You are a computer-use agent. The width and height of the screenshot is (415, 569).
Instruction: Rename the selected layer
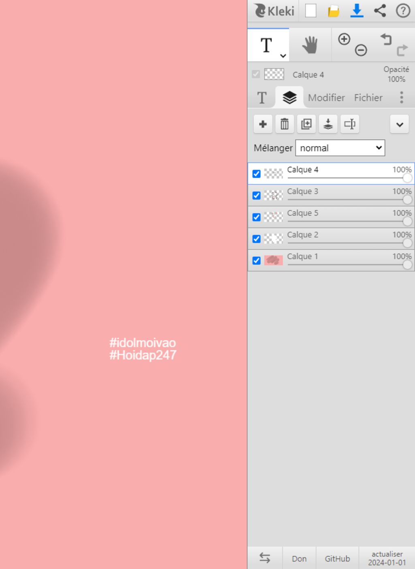tap(350, 124)
